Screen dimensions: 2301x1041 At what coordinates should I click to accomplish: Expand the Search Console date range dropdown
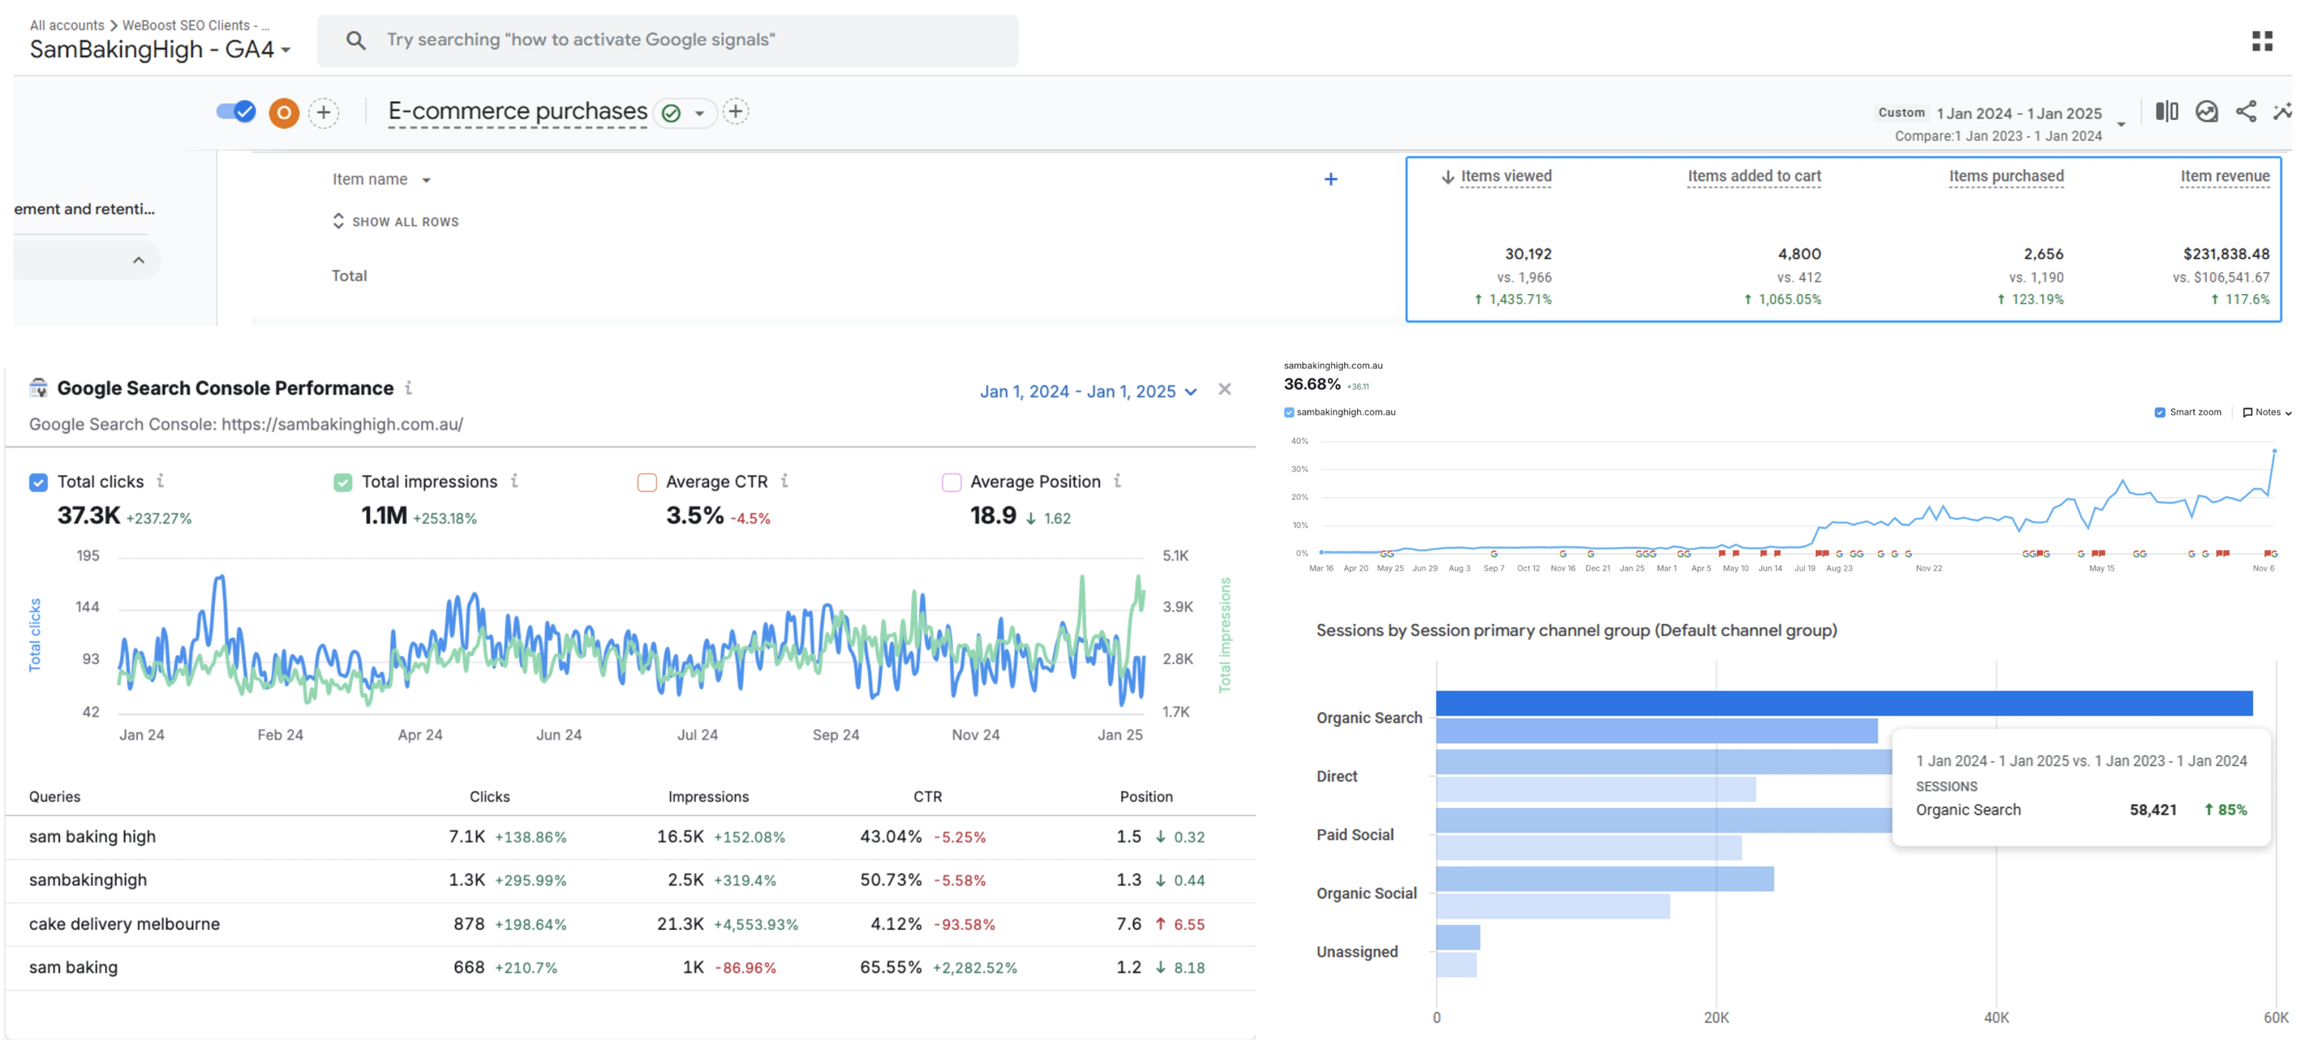[x=1088, y=392]
